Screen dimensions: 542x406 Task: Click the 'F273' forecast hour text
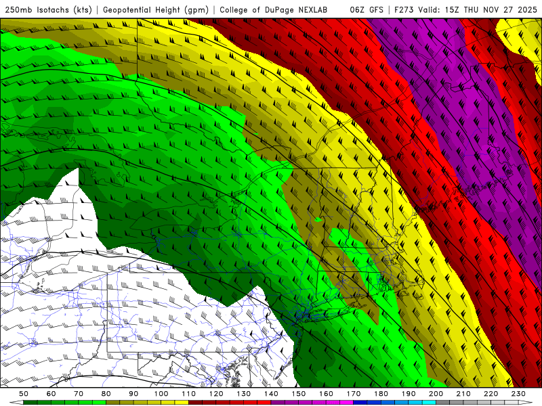404,10
